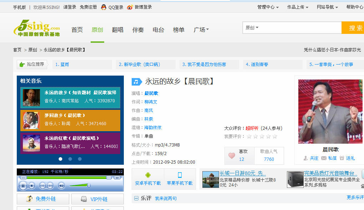This screenshot has height=210, width=364.
Task: Click composer link 南风
Action: (148, 111)
